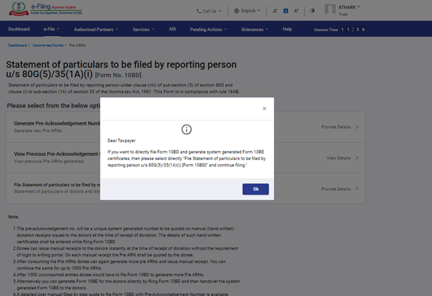This screenshot has height=296, width=432.
Task: Open the English language selector
Action: [249, 11]
